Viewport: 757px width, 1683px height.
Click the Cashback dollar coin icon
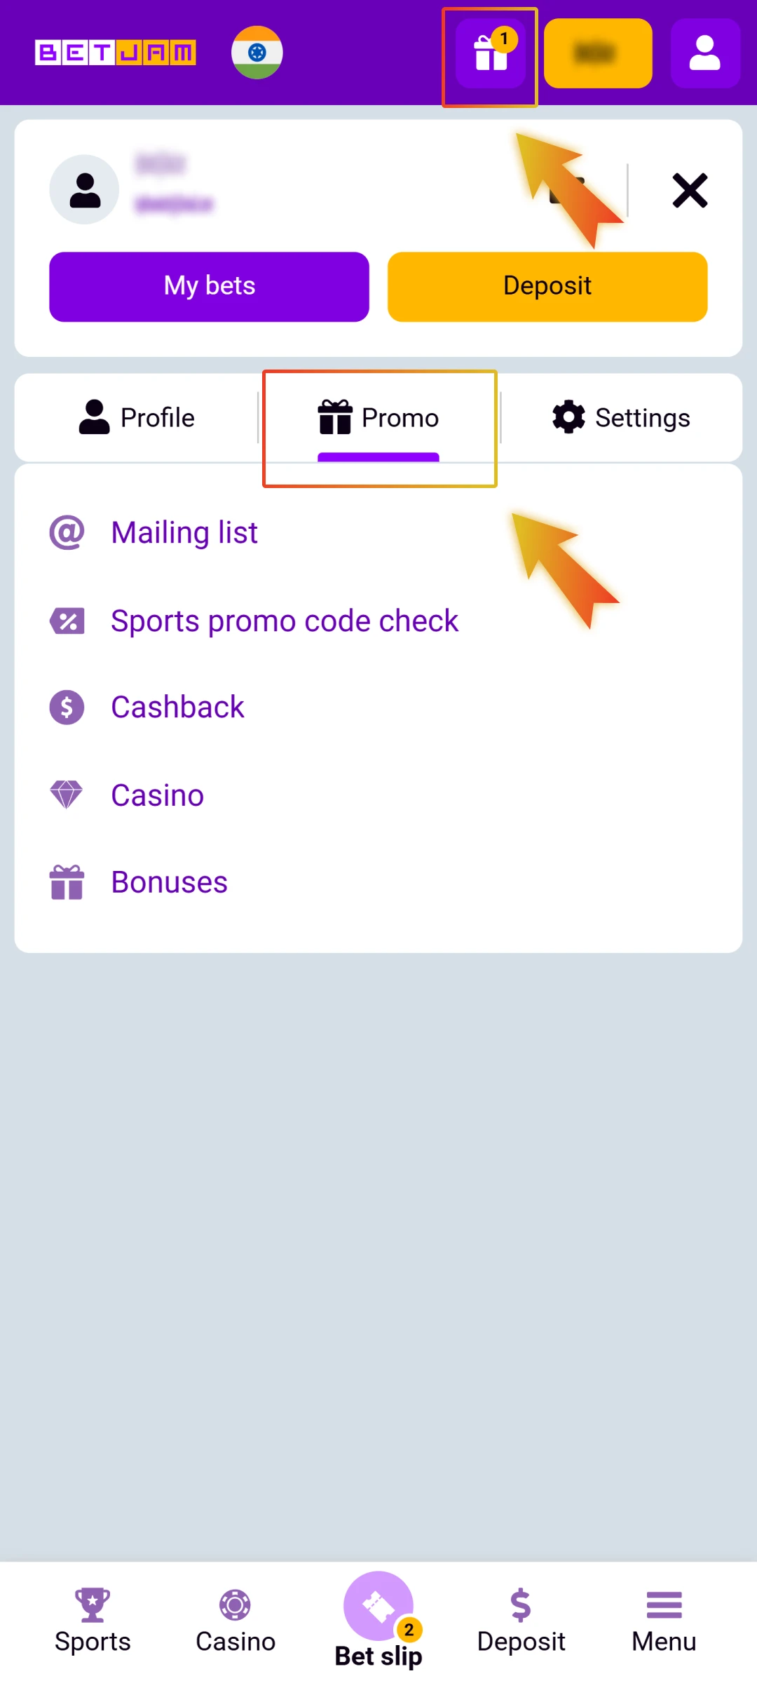67,707
